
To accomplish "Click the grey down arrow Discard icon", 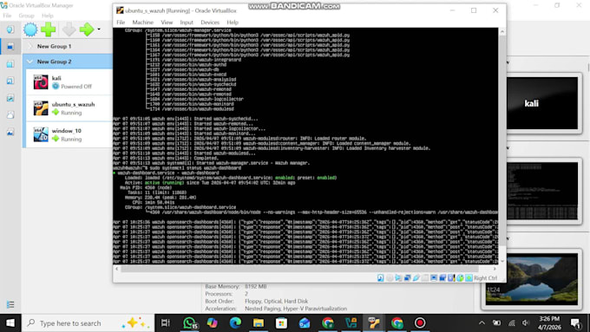I will [x=69, y=29].
